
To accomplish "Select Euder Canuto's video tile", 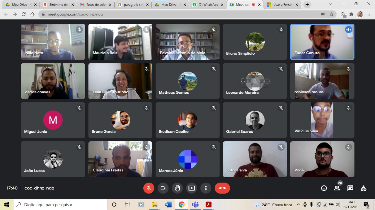I will pyautogui.click(x=322, y=42).
